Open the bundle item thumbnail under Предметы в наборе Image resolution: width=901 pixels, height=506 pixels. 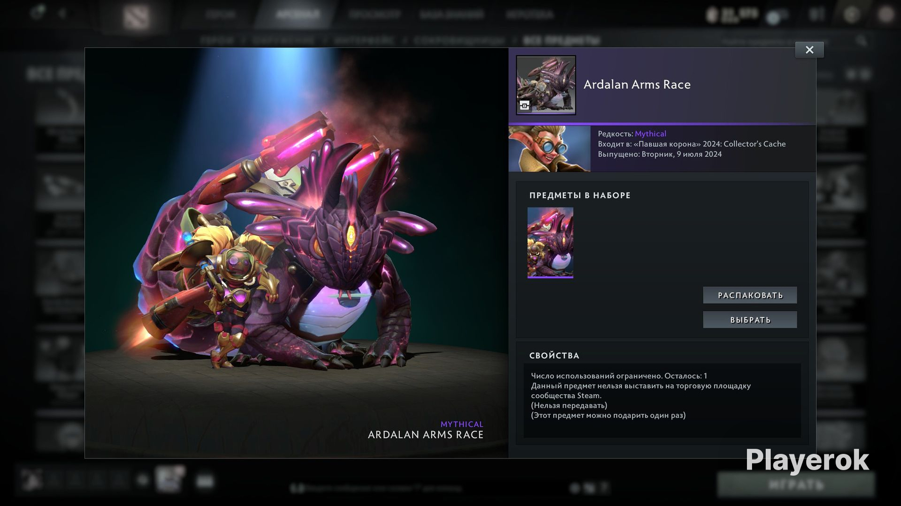coord(550,242)
